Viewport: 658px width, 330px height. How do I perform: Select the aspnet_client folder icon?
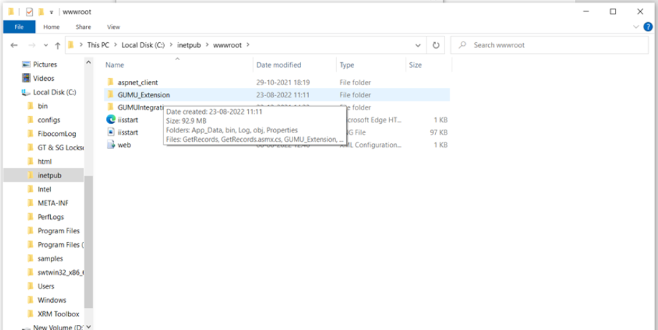[110, 82]
